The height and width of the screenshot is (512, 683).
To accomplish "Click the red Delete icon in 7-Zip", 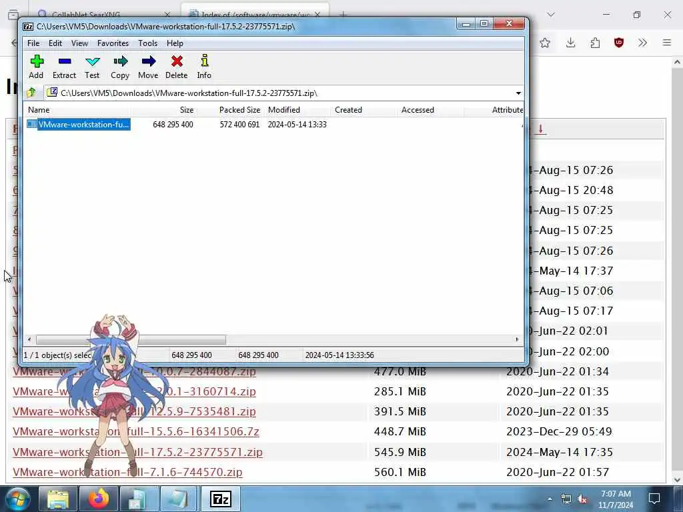I will click(176, 67).
